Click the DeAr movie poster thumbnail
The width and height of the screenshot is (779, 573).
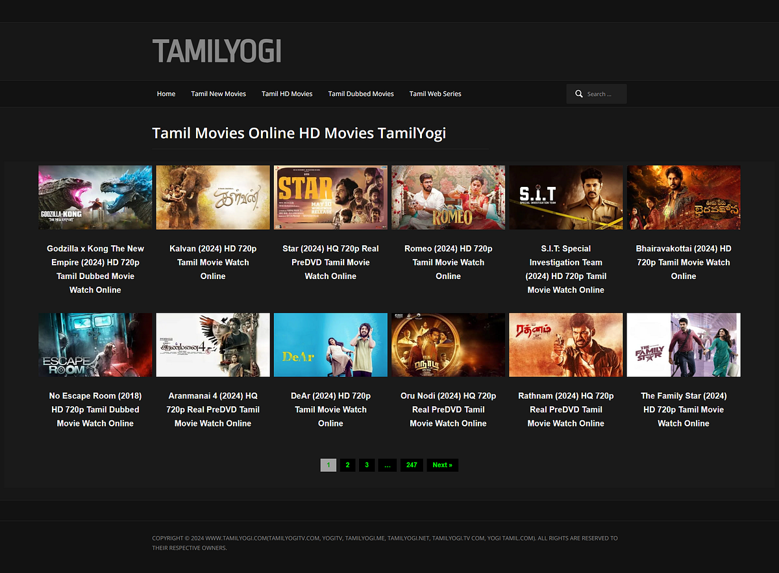(330, 345)
